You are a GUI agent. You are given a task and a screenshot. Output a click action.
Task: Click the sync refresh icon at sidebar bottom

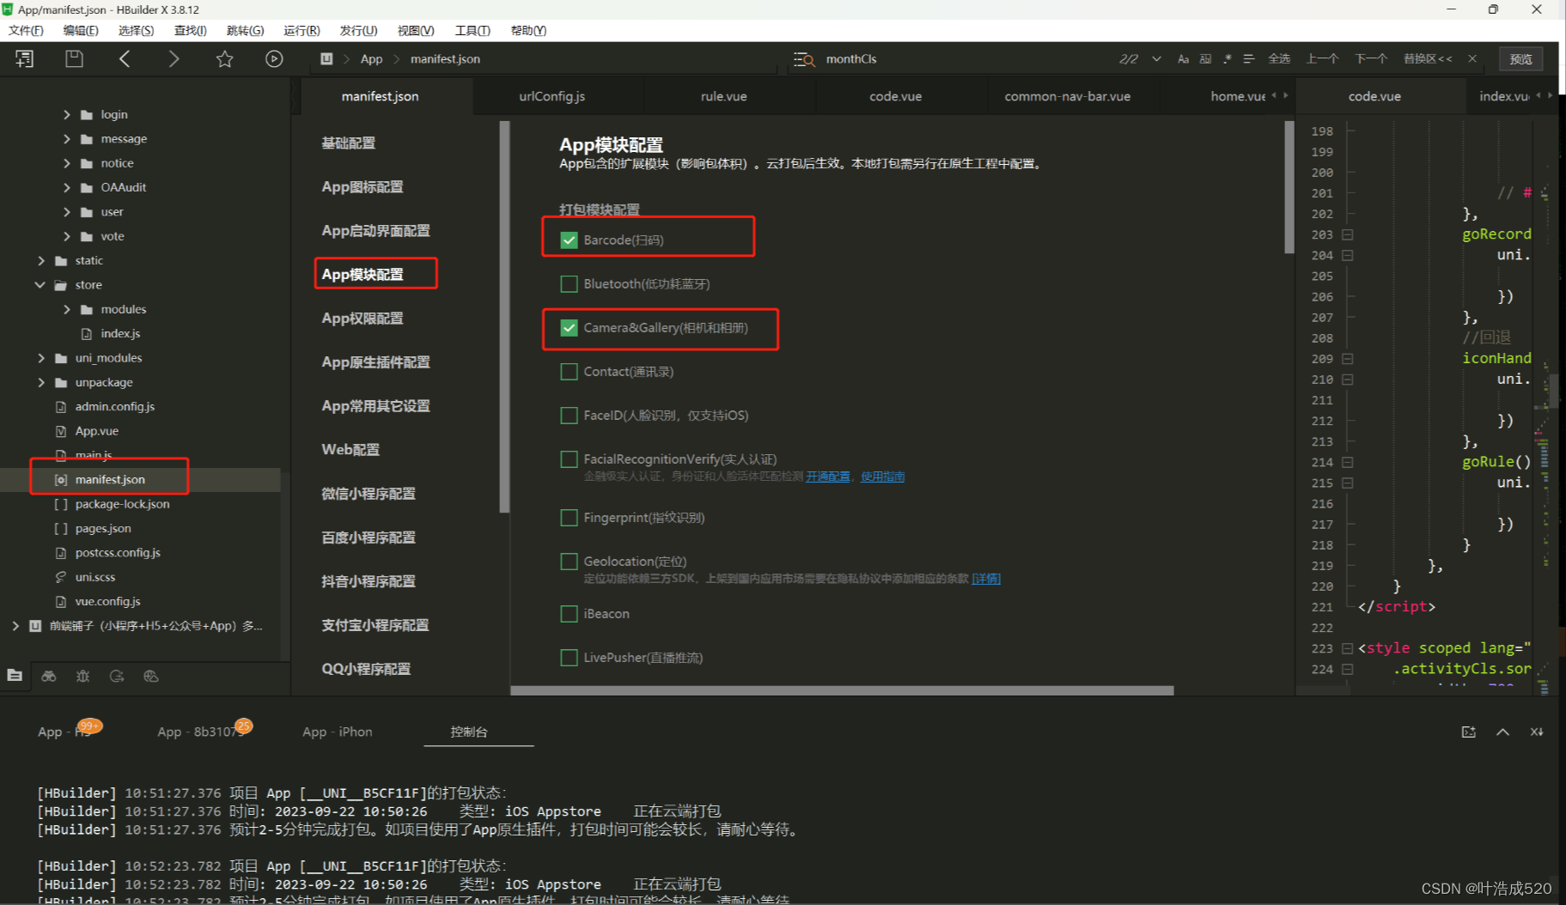(x=117, y=676)
